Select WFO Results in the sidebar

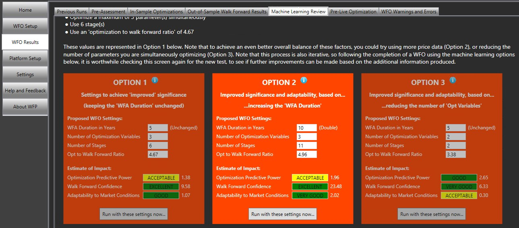pyautogui.click(x=25, y=42)
